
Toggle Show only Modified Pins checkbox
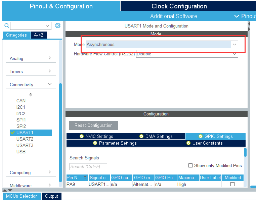190,165
